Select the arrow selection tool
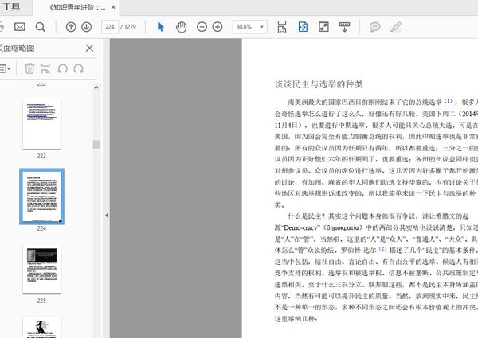Screen dimensions: 478x338 [x=160, y=27]
